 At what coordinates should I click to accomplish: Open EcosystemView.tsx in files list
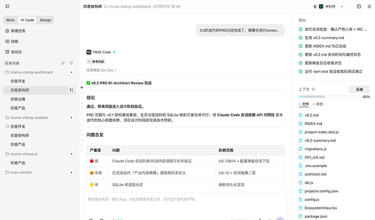321,208
